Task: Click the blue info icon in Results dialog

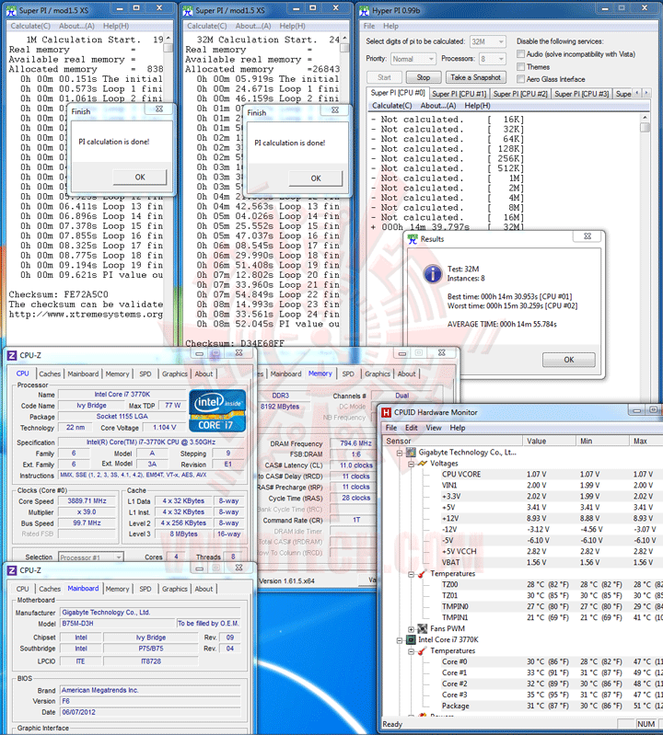Action: click(433, 274)
